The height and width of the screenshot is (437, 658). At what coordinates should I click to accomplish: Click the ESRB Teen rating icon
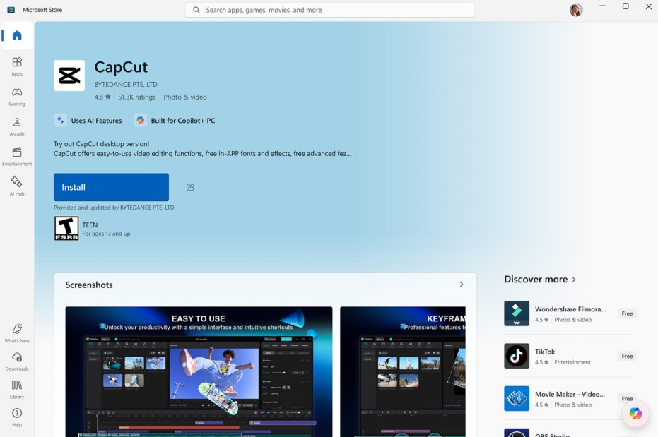click(66, 228)
